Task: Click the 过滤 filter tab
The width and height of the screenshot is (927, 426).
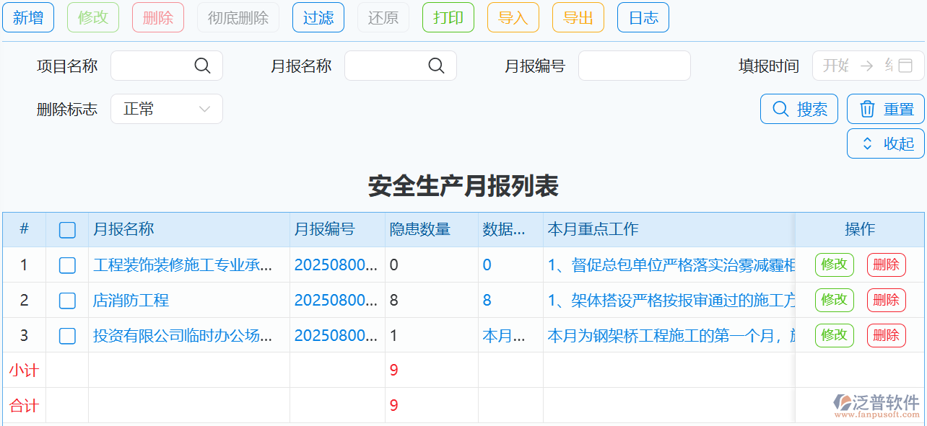Action: click(318, 17)
